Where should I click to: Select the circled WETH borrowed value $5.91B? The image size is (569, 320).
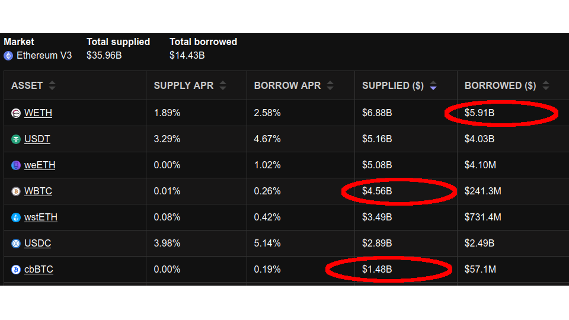pyautogui.click(x=480, y=113)
